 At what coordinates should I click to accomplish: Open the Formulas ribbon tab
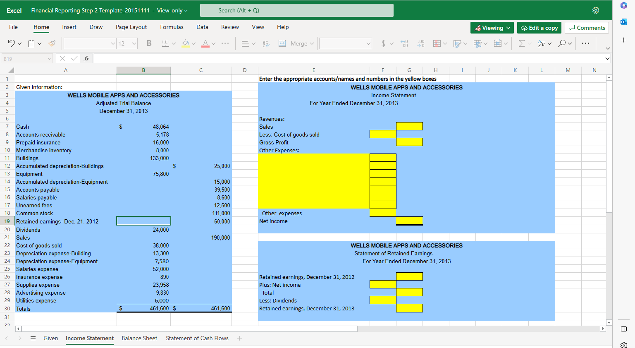(172, 27)
